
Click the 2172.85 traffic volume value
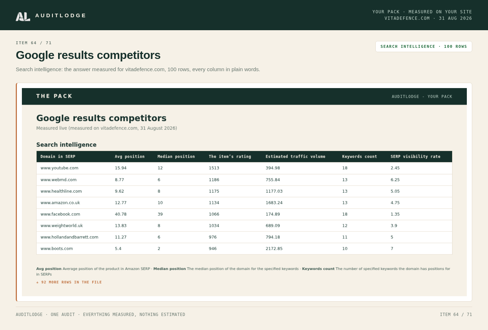click(x=274, y=249)
